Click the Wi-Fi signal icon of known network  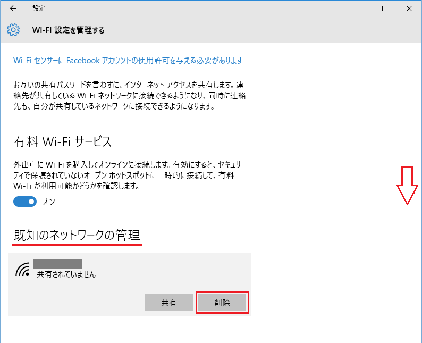click(22, 270)
